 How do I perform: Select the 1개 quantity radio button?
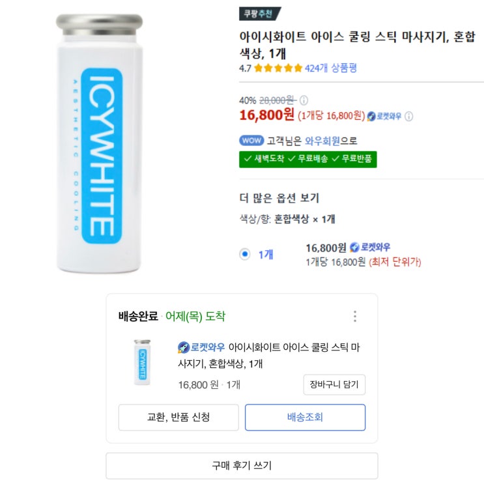coord(245,254)
